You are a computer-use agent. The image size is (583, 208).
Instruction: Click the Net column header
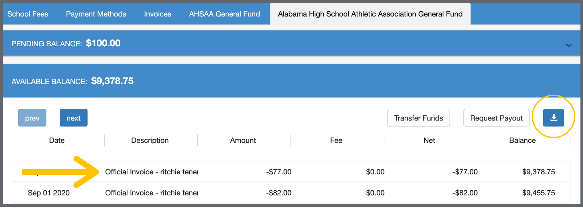429,140
